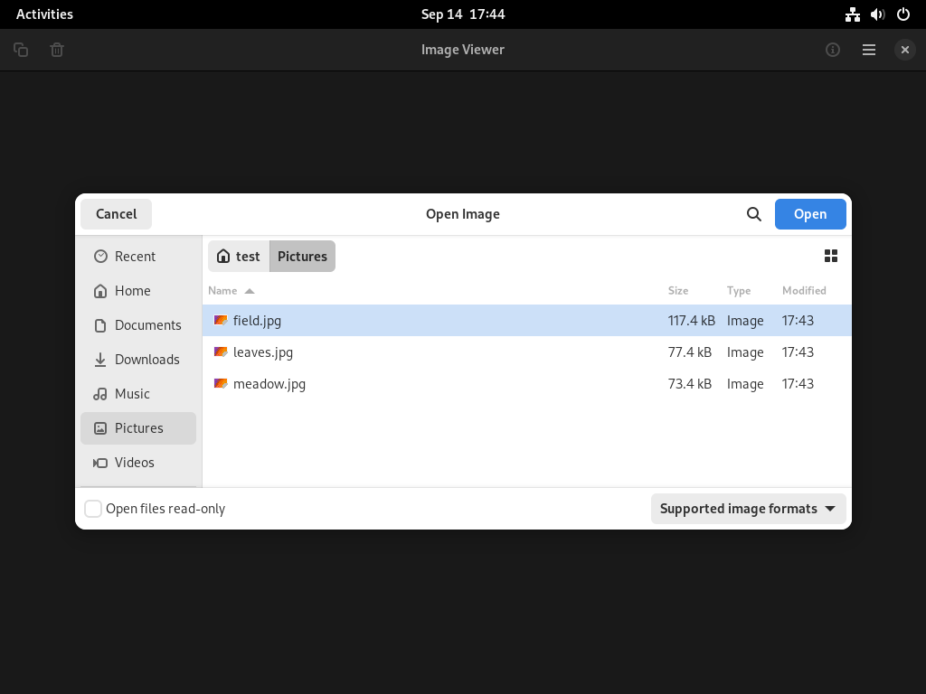Click the meadow.jpg file icon
The image size is (926, 694).
pos(221,383)
